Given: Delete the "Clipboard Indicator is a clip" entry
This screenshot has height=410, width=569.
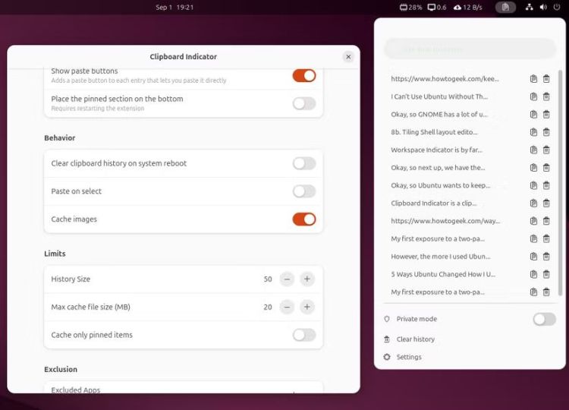Looking at the screenshot, I should coord(546,203).
